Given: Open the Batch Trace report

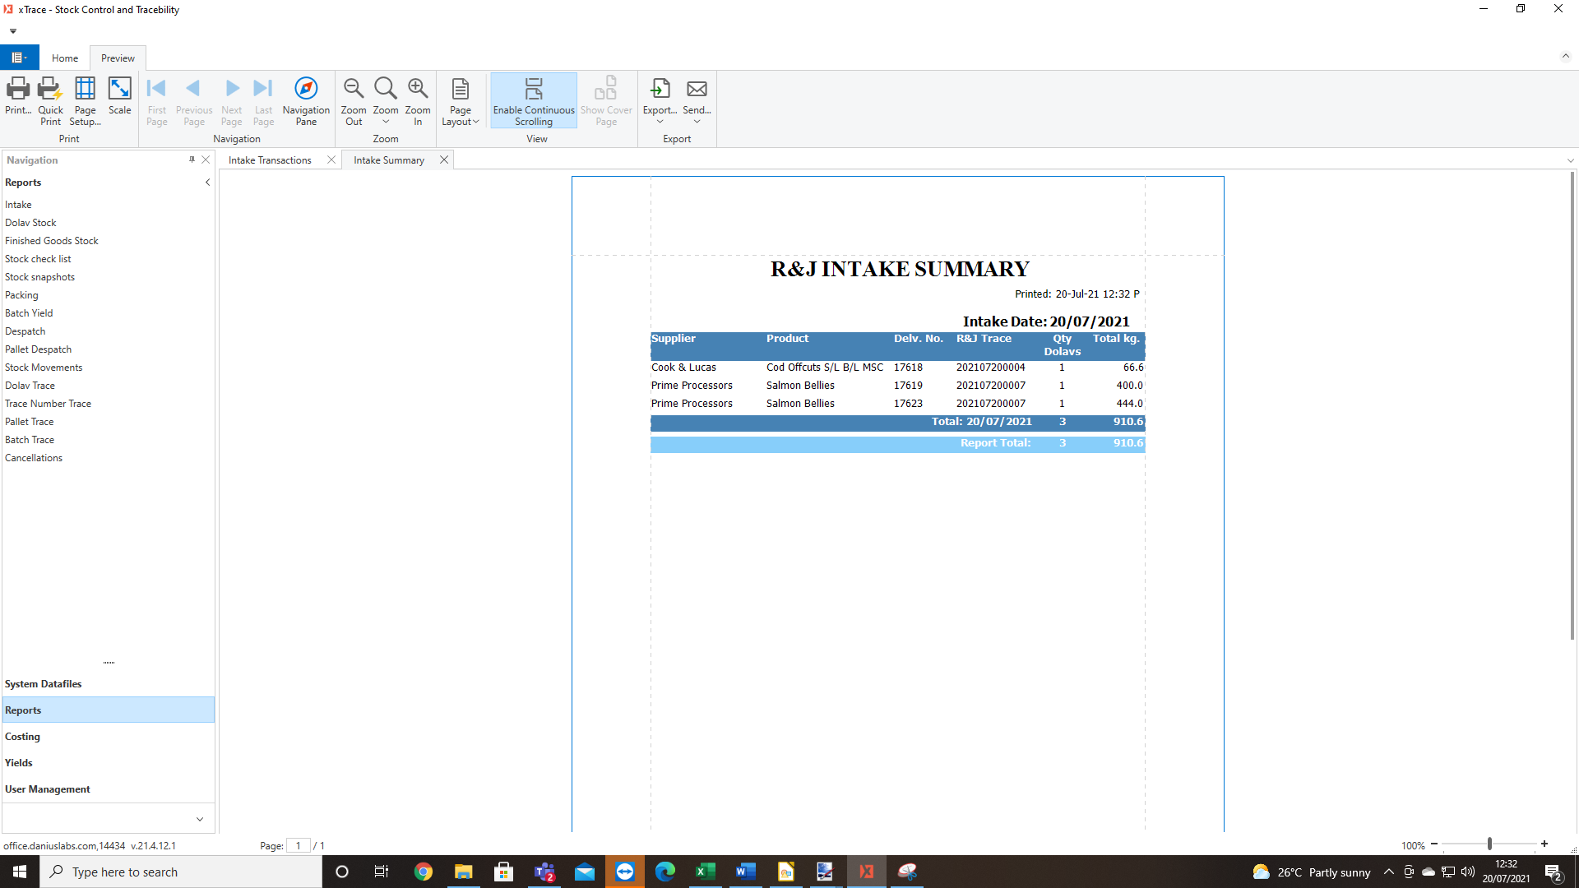Looking at the screenshot, I should [x=30, y=439].
